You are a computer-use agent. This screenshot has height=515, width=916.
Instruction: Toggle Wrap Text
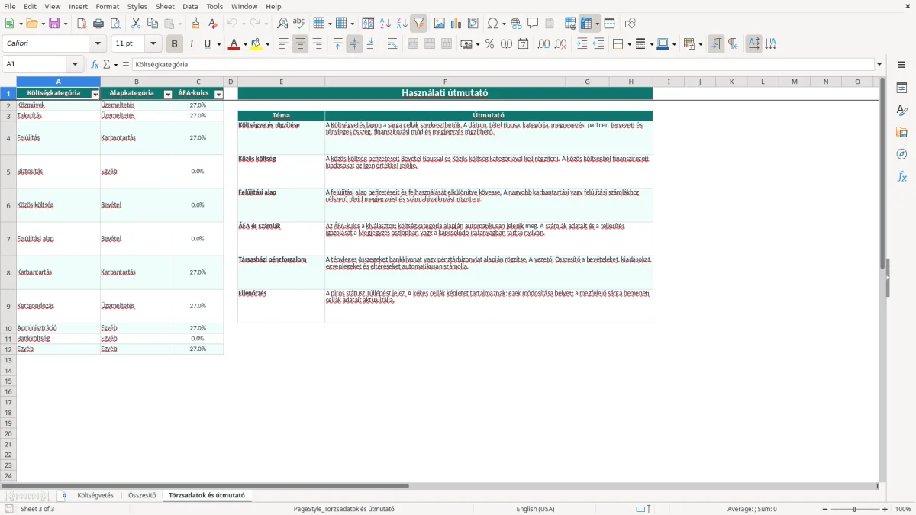(392, 44)
